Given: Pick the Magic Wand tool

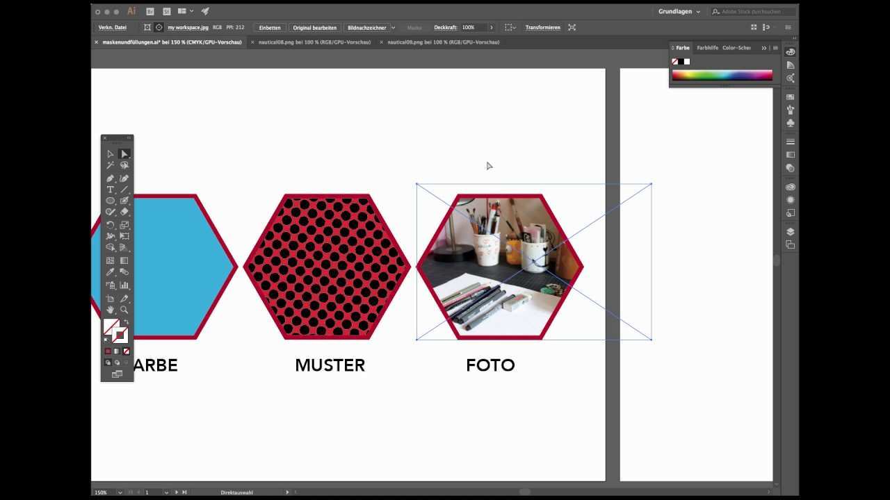Looking at the screenshot, I should 110,165.
